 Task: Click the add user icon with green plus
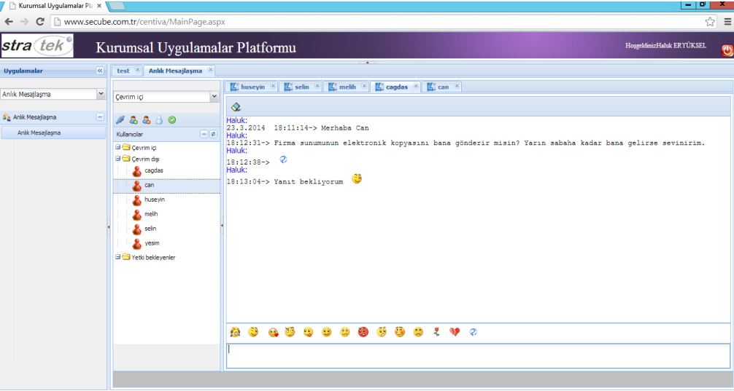click(x=134, y=120)
